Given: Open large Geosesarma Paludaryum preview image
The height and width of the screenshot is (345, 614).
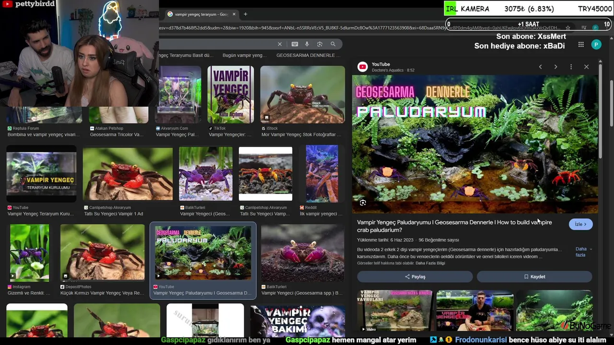Looking at the screenshot, I should pos(475,144).
